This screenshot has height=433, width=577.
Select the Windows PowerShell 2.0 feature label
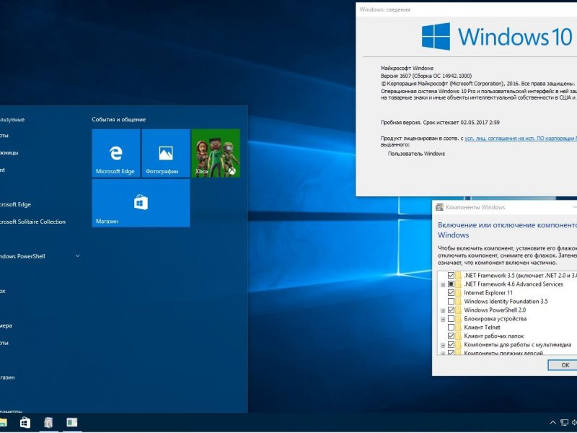495,310
